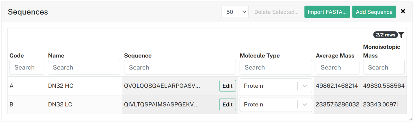Focus the Average Mass search field
Screen dimensions: 414x123
point(337,67)
